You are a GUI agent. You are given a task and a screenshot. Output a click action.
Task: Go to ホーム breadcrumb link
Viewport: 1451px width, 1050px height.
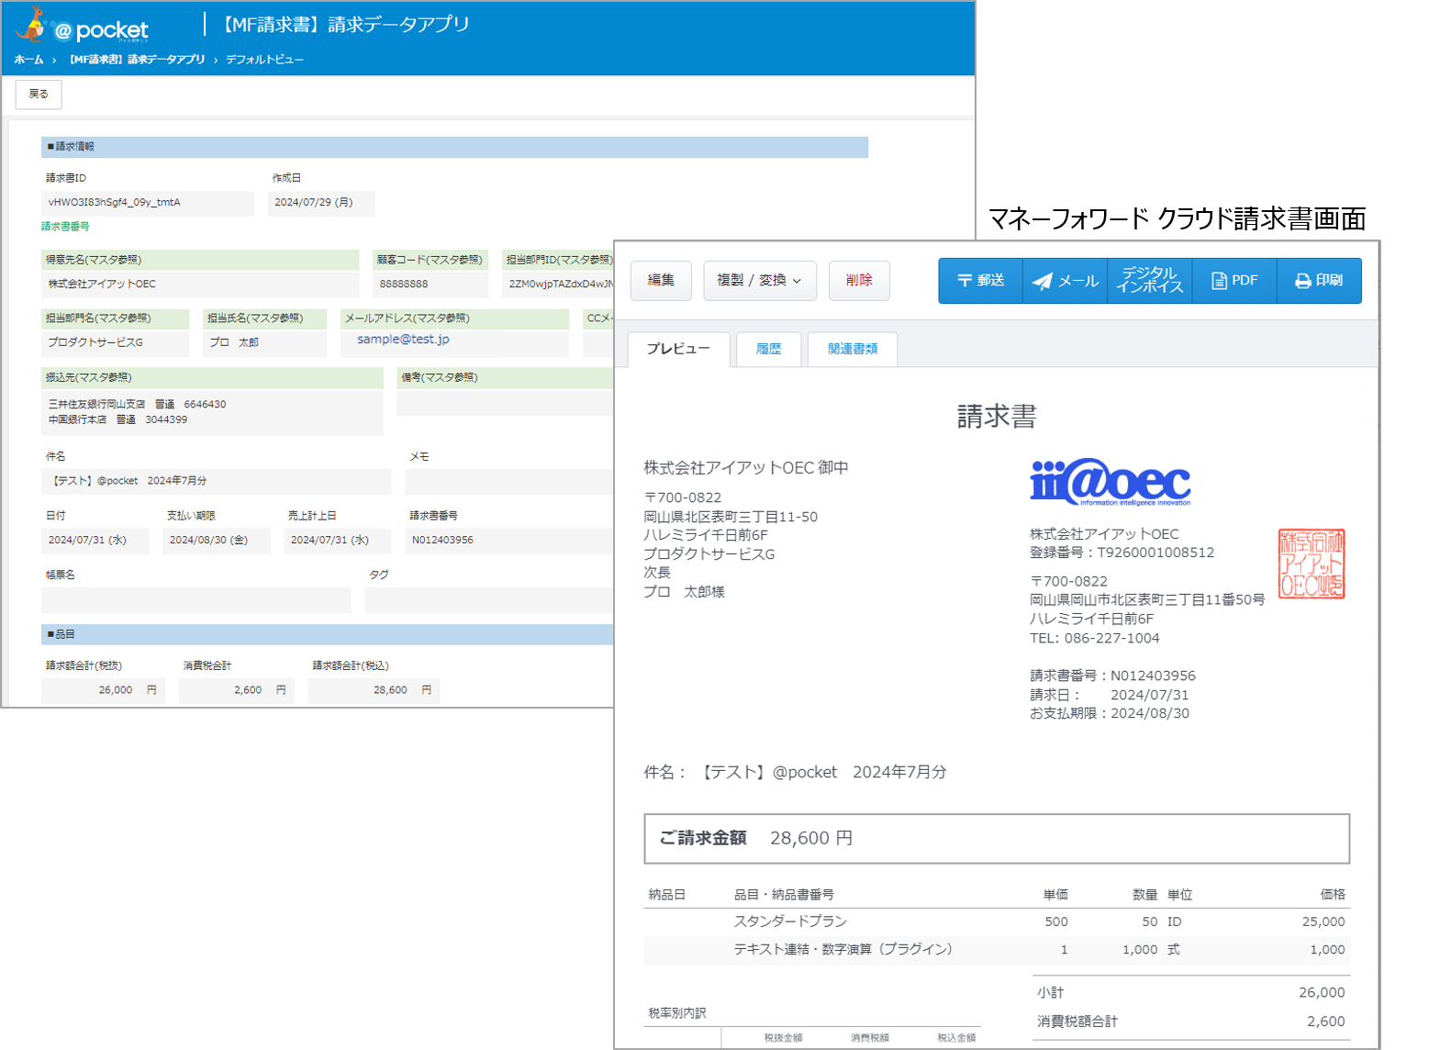click(28, 60)
